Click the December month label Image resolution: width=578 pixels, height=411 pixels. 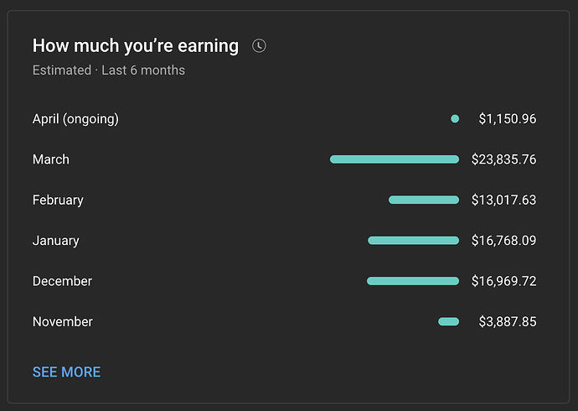(62, 281)
